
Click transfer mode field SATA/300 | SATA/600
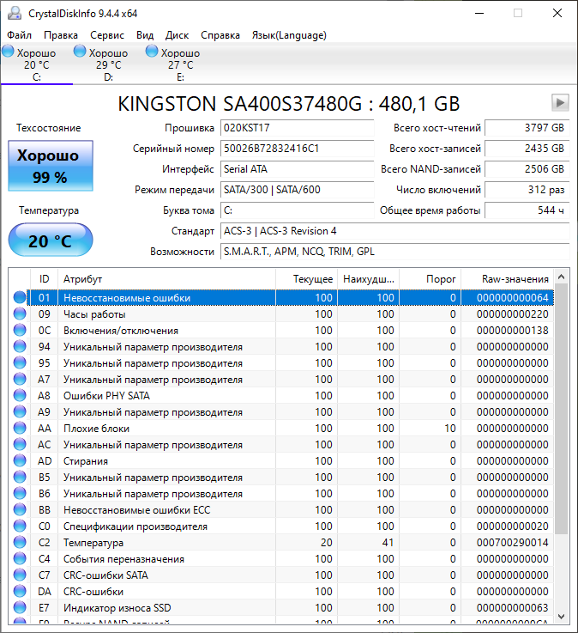pos(297,190)
